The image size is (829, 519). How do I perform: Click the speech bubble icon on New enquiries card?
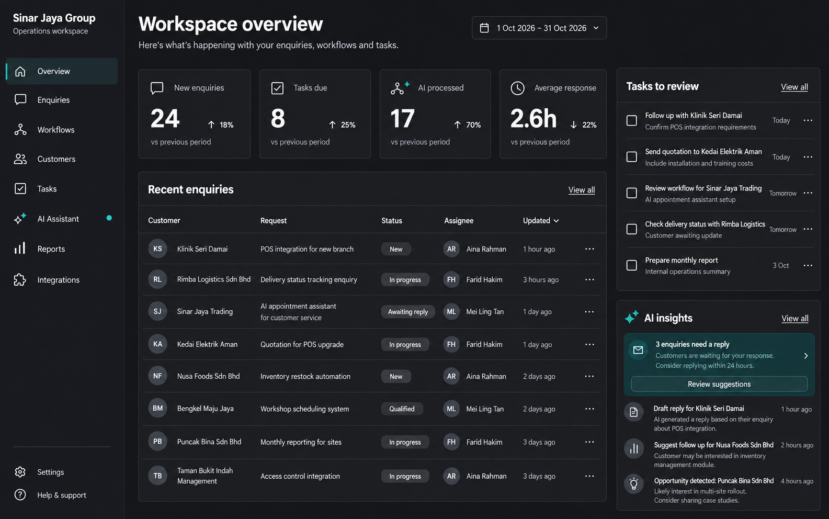(x=157, y=88)
